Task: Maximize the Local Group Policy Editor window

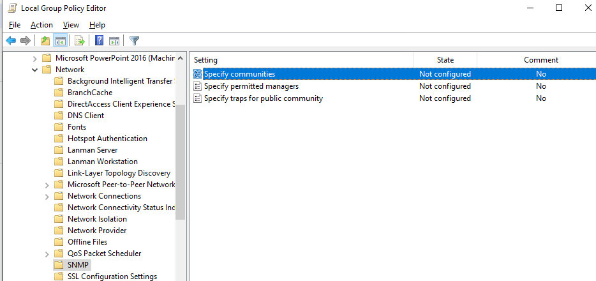Action: point(559,8)
